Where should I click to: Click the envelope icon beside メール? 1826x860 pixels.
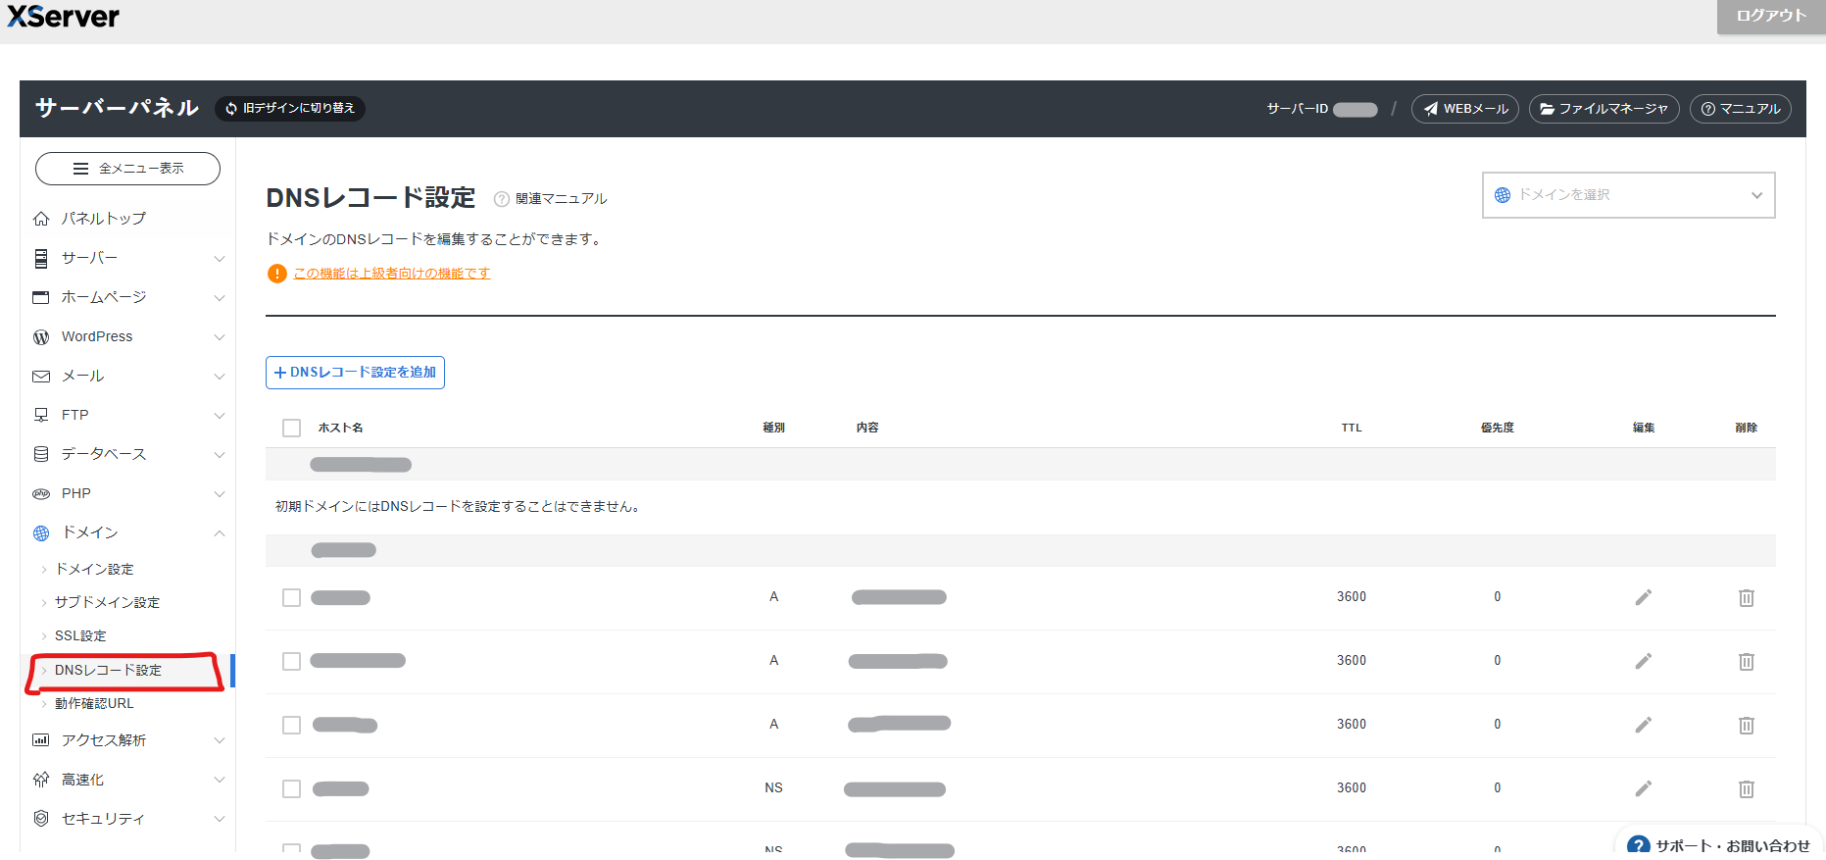pos(41,377)
